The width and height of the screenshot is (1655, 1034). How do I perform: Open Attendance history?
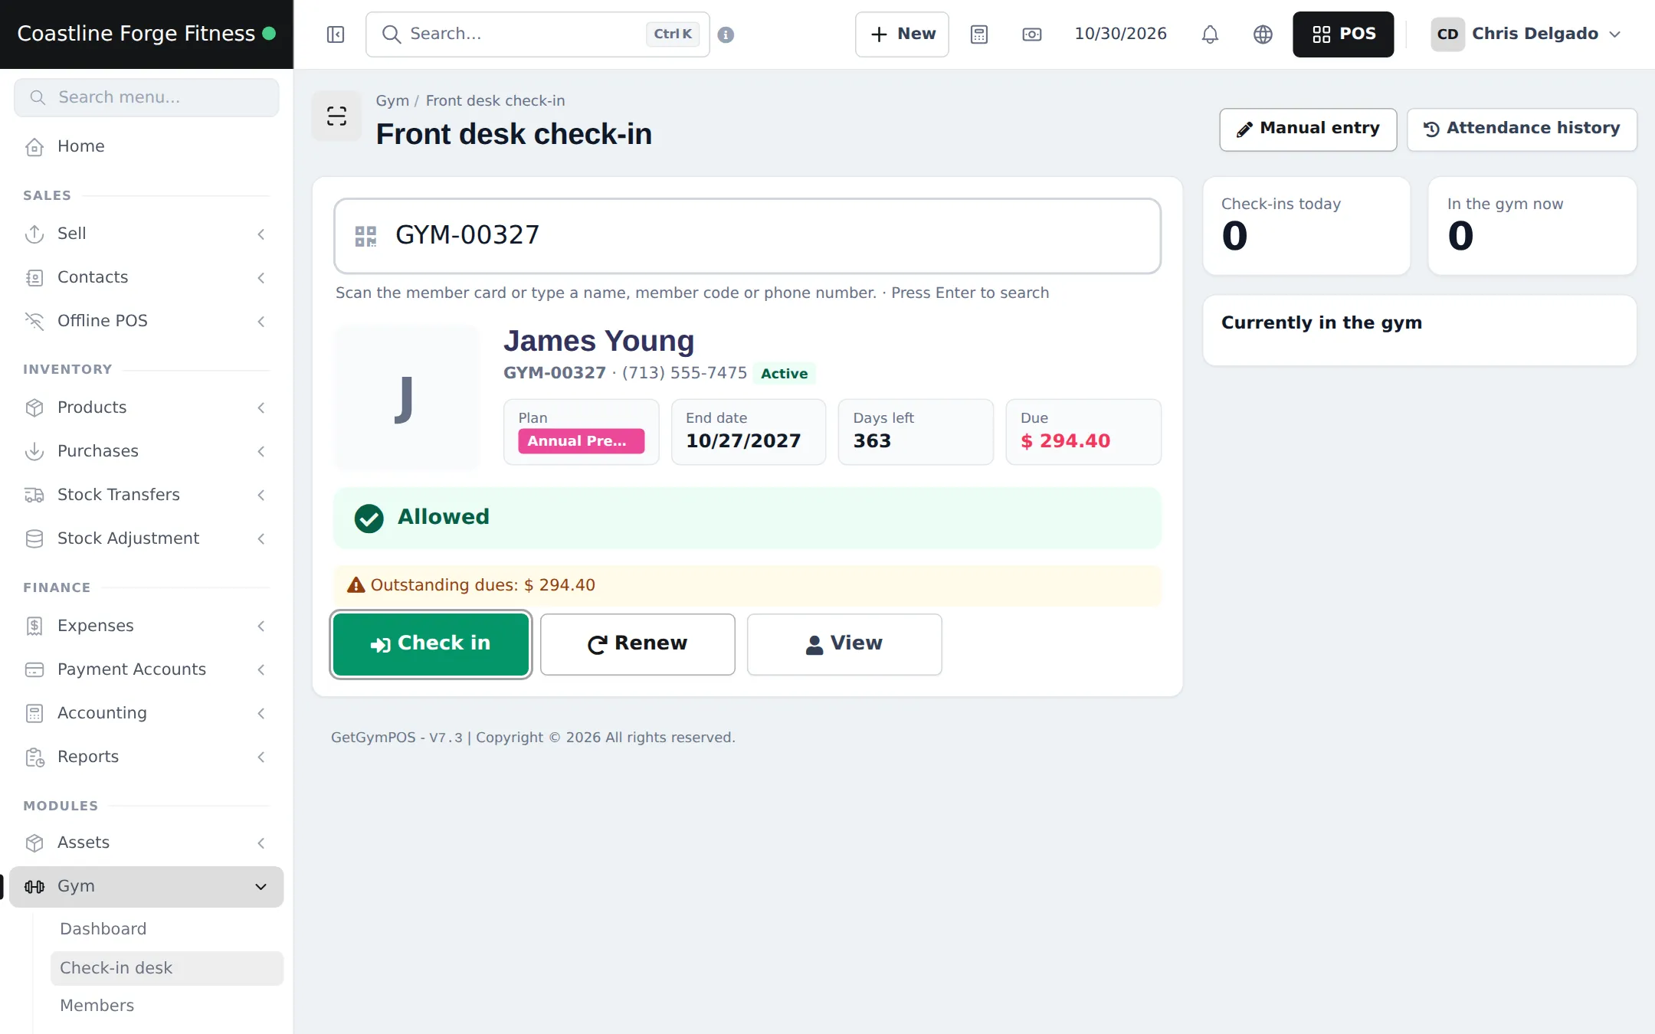pos(1522,129)
